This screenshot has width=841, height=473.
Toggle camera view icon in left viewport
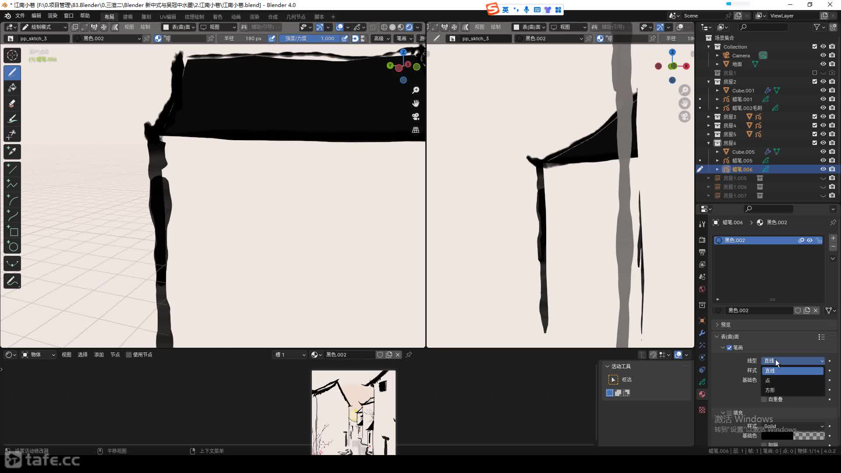point(416,116)
